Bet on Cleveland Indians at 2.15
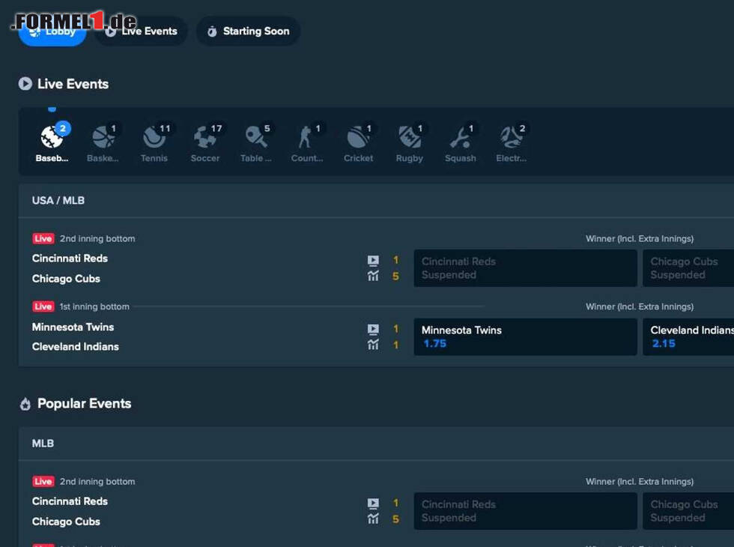Screen dimensions: 734x547 688,336
